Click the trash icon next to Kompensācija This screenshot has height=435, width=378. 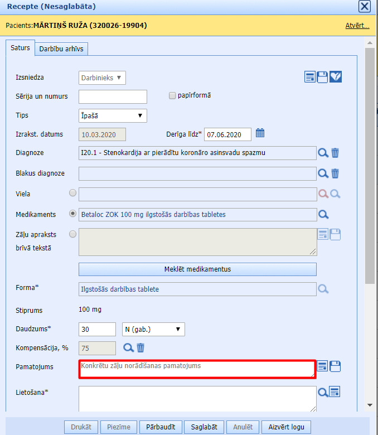(140, 347)
